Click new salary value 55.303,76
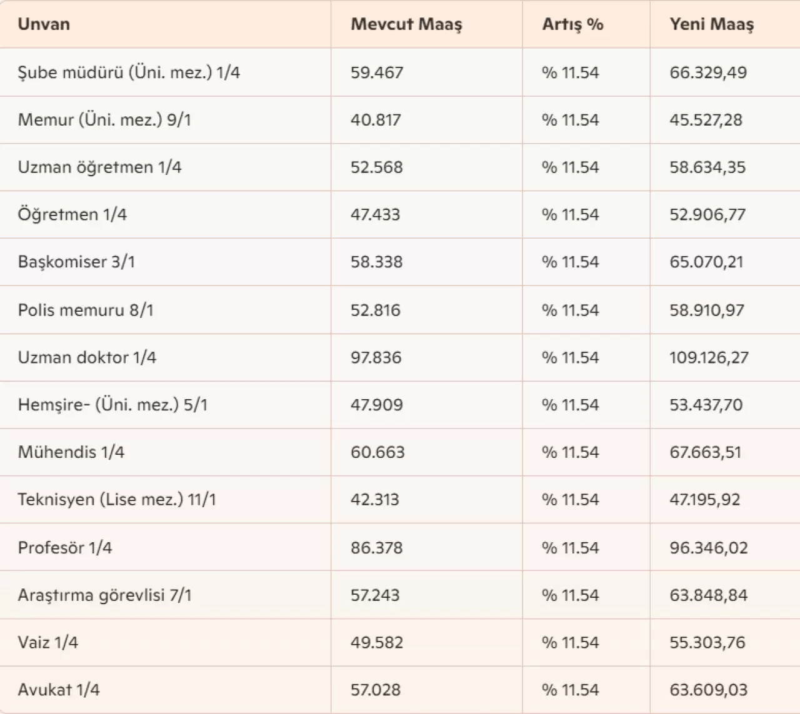This screenshot has height=714, width=800. click(707, 643)
